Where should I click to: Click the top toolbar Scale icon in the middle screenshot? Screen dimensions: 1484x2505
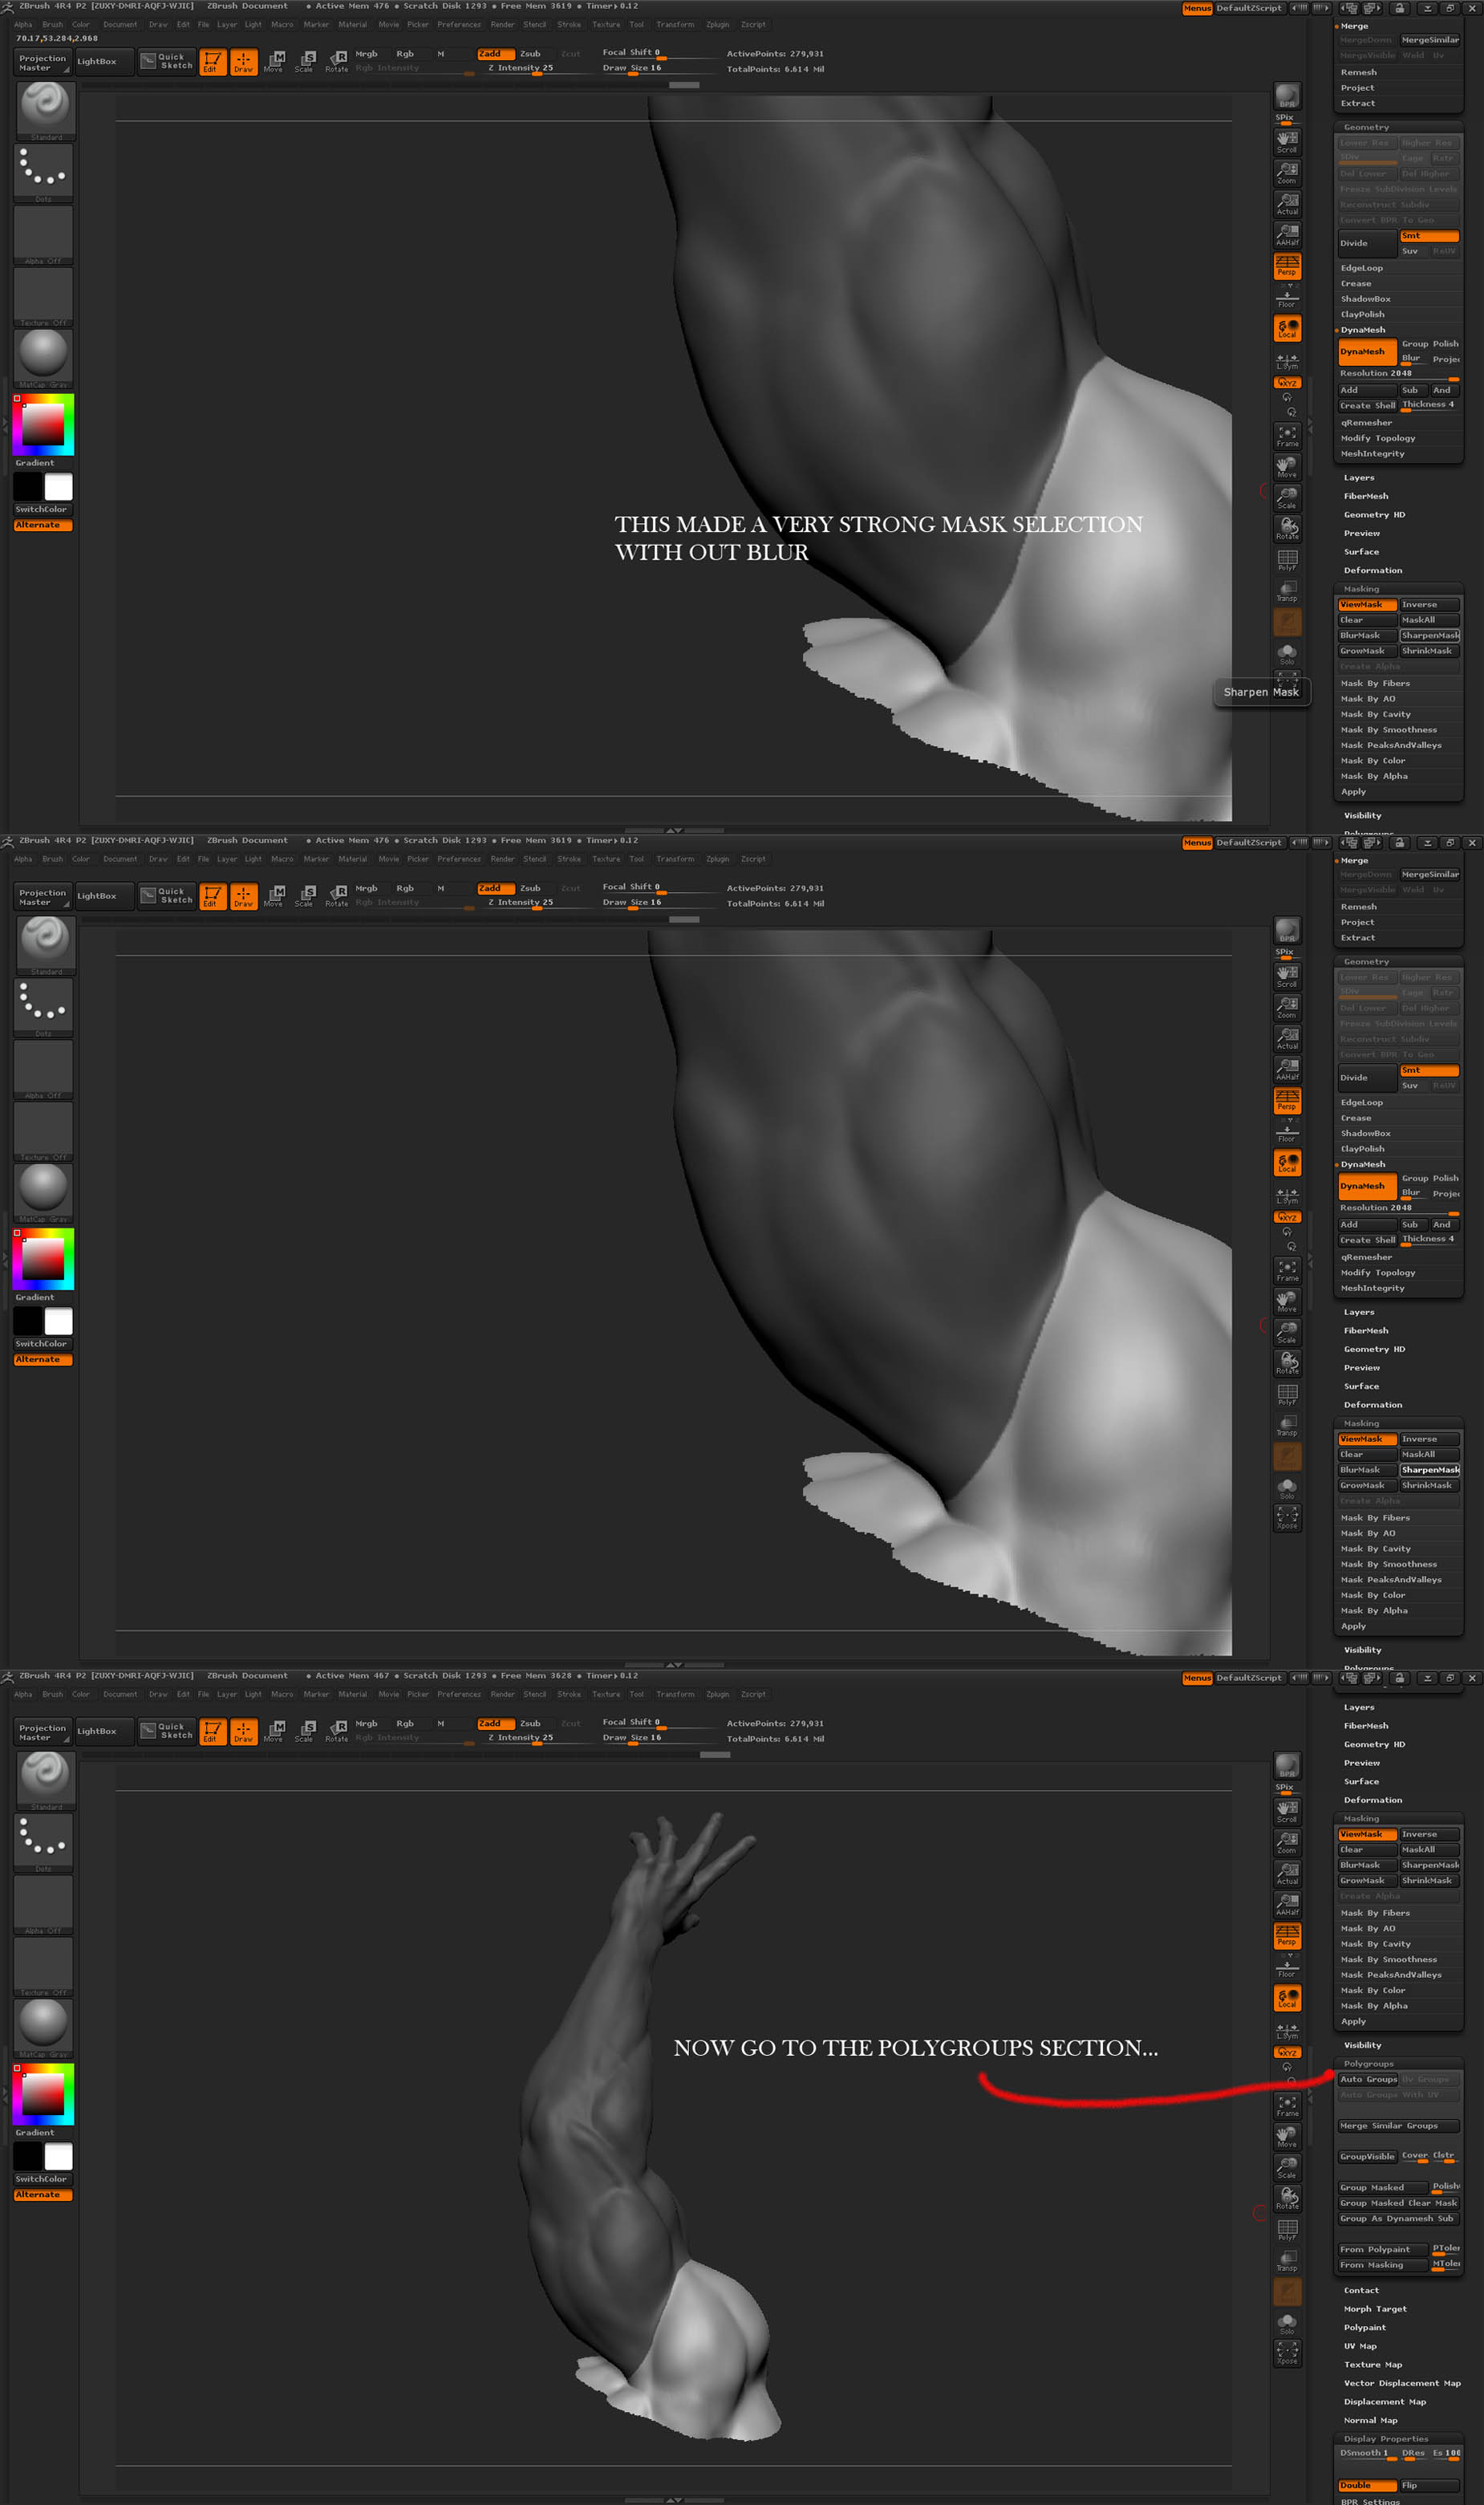pos(305,896)
